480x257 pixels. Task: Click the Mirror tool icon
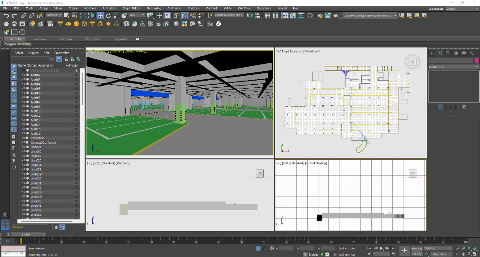[x=251, y=15]
